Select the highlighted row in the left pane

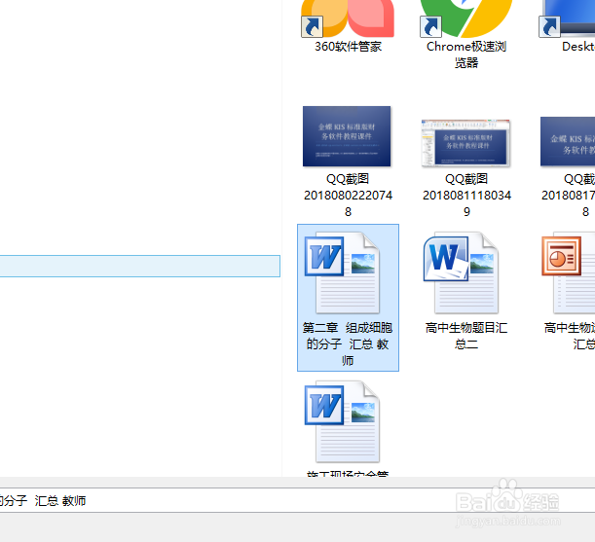click(140, 266)
